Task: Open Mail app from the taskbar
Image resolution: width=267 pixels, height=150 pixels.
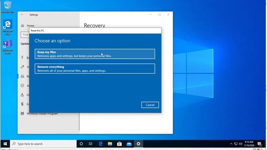Action: pyautogui.click(x=129, y=144)
